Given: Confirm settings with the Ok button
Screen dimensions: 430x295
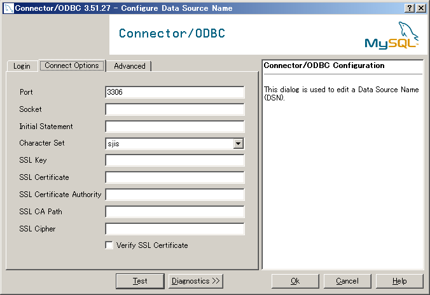Looking at the screenshot, I should point(295,281).
